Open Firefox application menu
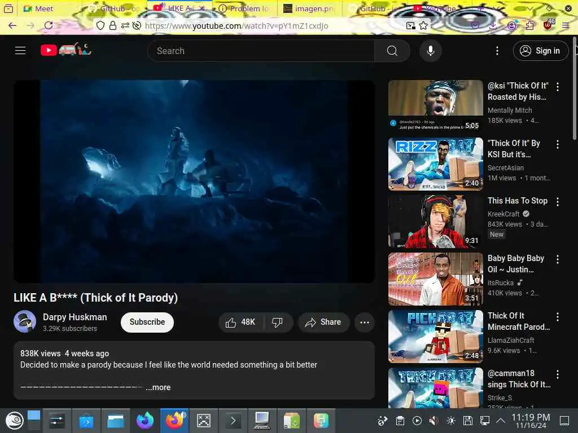This screenshot has height=433, width=578. [566, 25]
